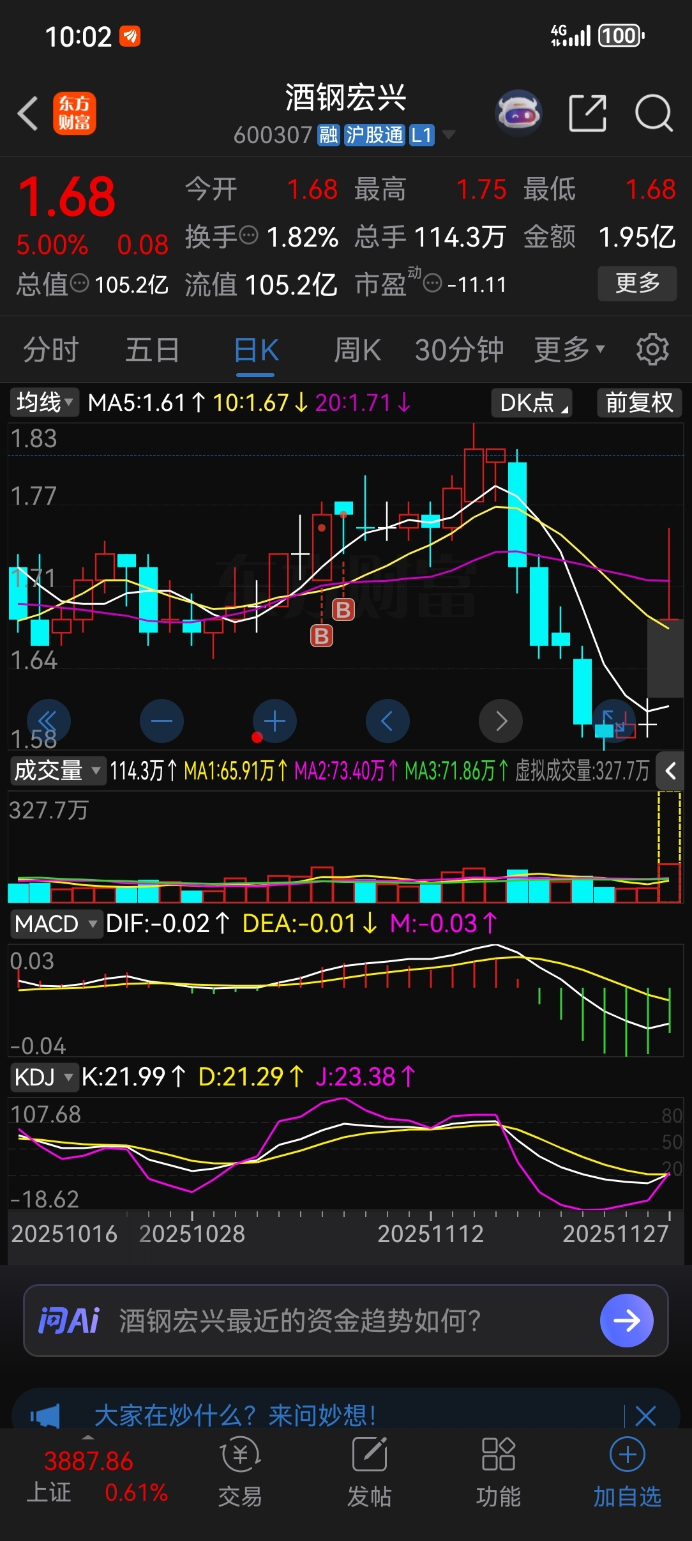Go back with the left arrow
This screenshot has height=1541, width=692.
(28, 114)
